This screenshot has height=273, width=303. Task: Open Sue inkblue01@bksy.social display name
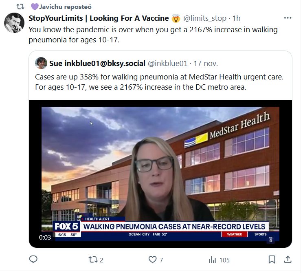click(97, 64)
